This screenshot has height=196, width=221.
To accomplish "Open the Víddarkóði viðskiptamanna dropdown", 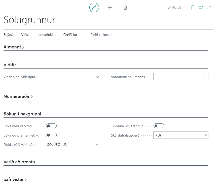I will click(x=97, y=77).
